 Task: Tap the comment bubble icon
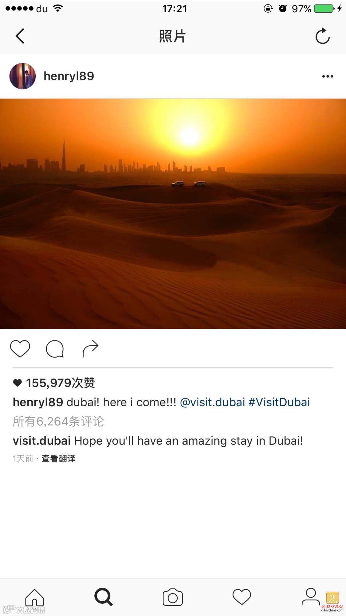click(55, 349)
